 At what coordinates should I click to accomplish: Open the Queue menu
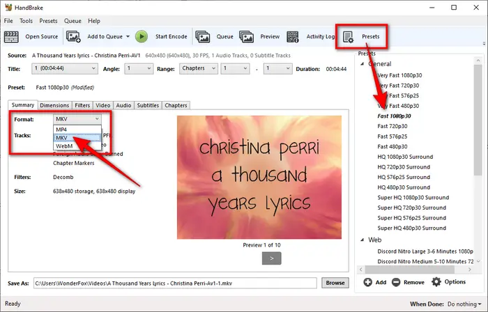73,21
